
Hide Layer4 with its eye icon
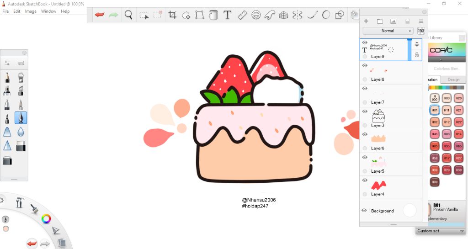click(365, 180)
